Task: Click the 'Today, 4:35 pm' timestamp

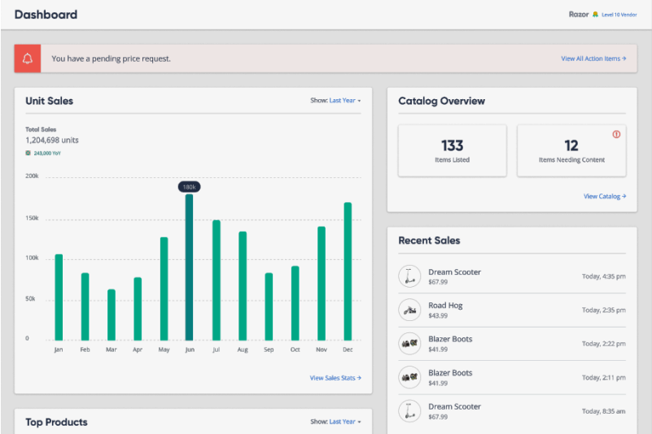Action: click(604, 276)
